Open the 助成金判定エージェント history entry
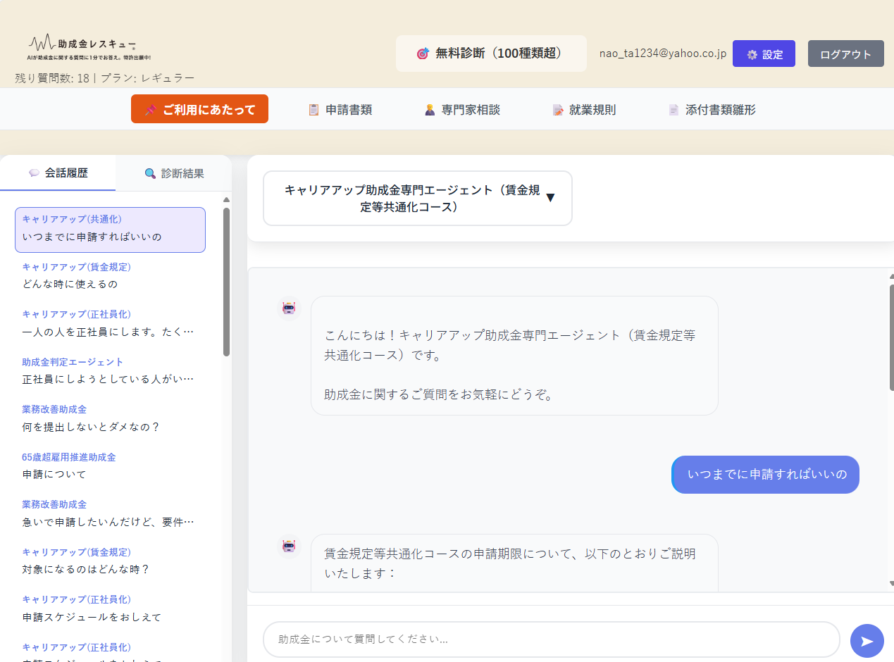The height and width of the screenshot is (662, 894). tap(110, 370)
